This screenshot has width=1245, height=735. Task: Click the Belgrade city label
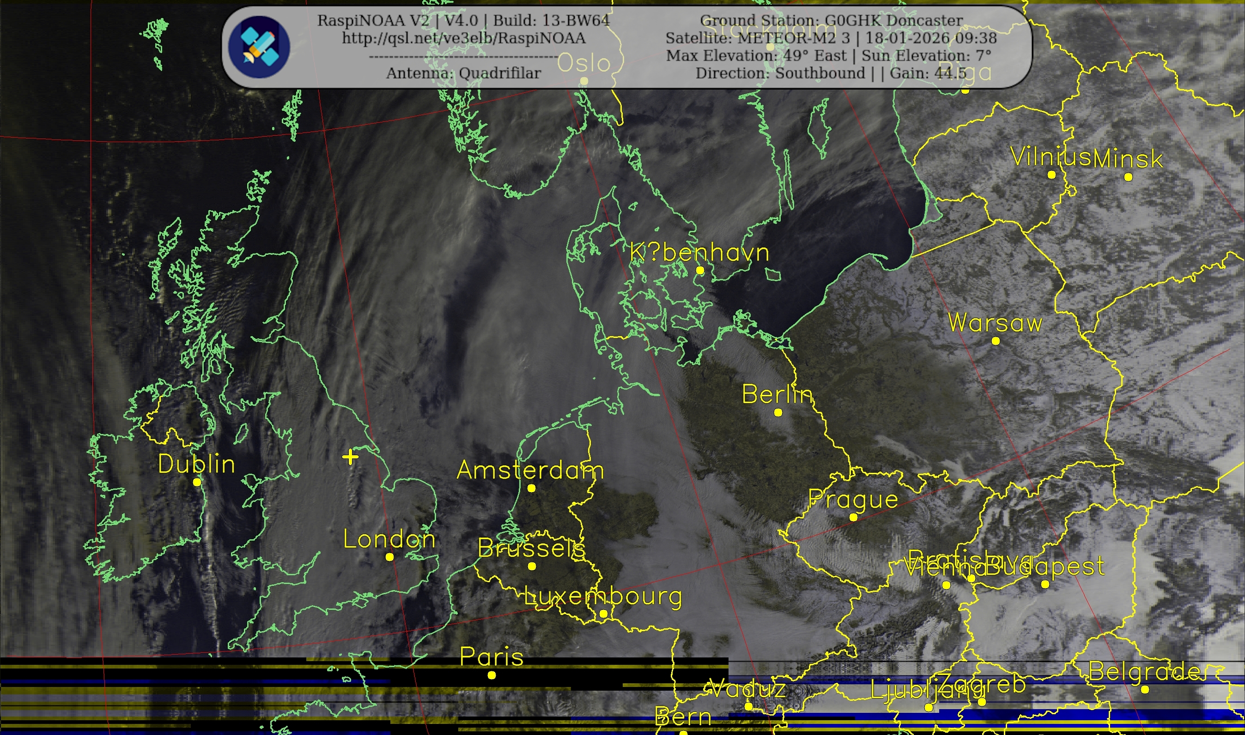pyautogui.click(x=1145, y=672)
